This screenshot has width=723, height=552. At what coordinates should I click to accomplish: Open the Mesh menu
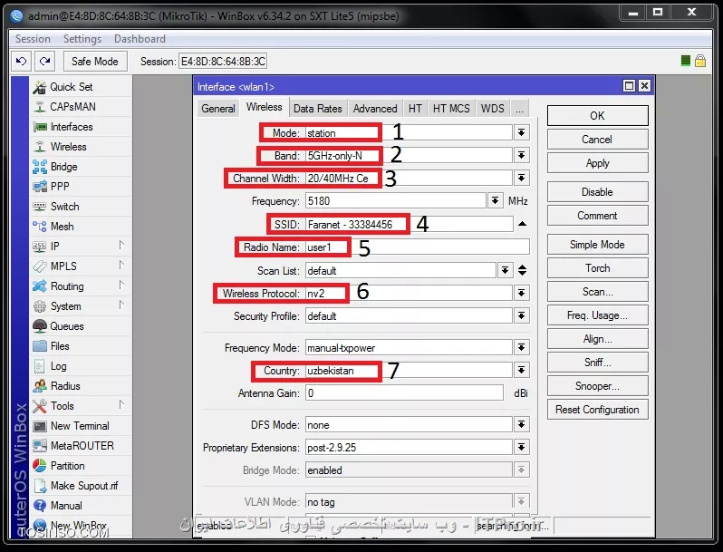[81, 227]
